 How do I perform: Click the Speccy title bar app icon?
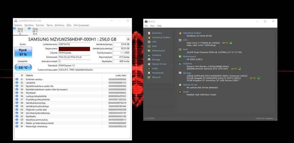[146, 21]
